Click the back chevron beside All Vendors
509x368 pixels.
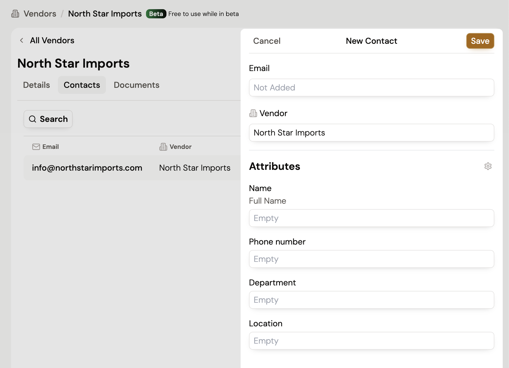(22, 40)
